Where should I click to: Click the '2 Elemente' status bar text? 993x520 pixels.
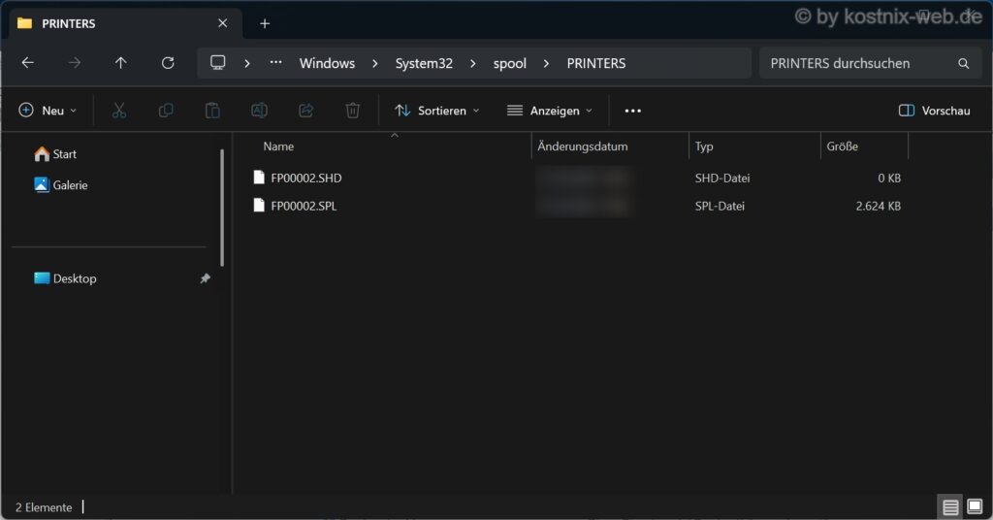[x=44, y=507]
